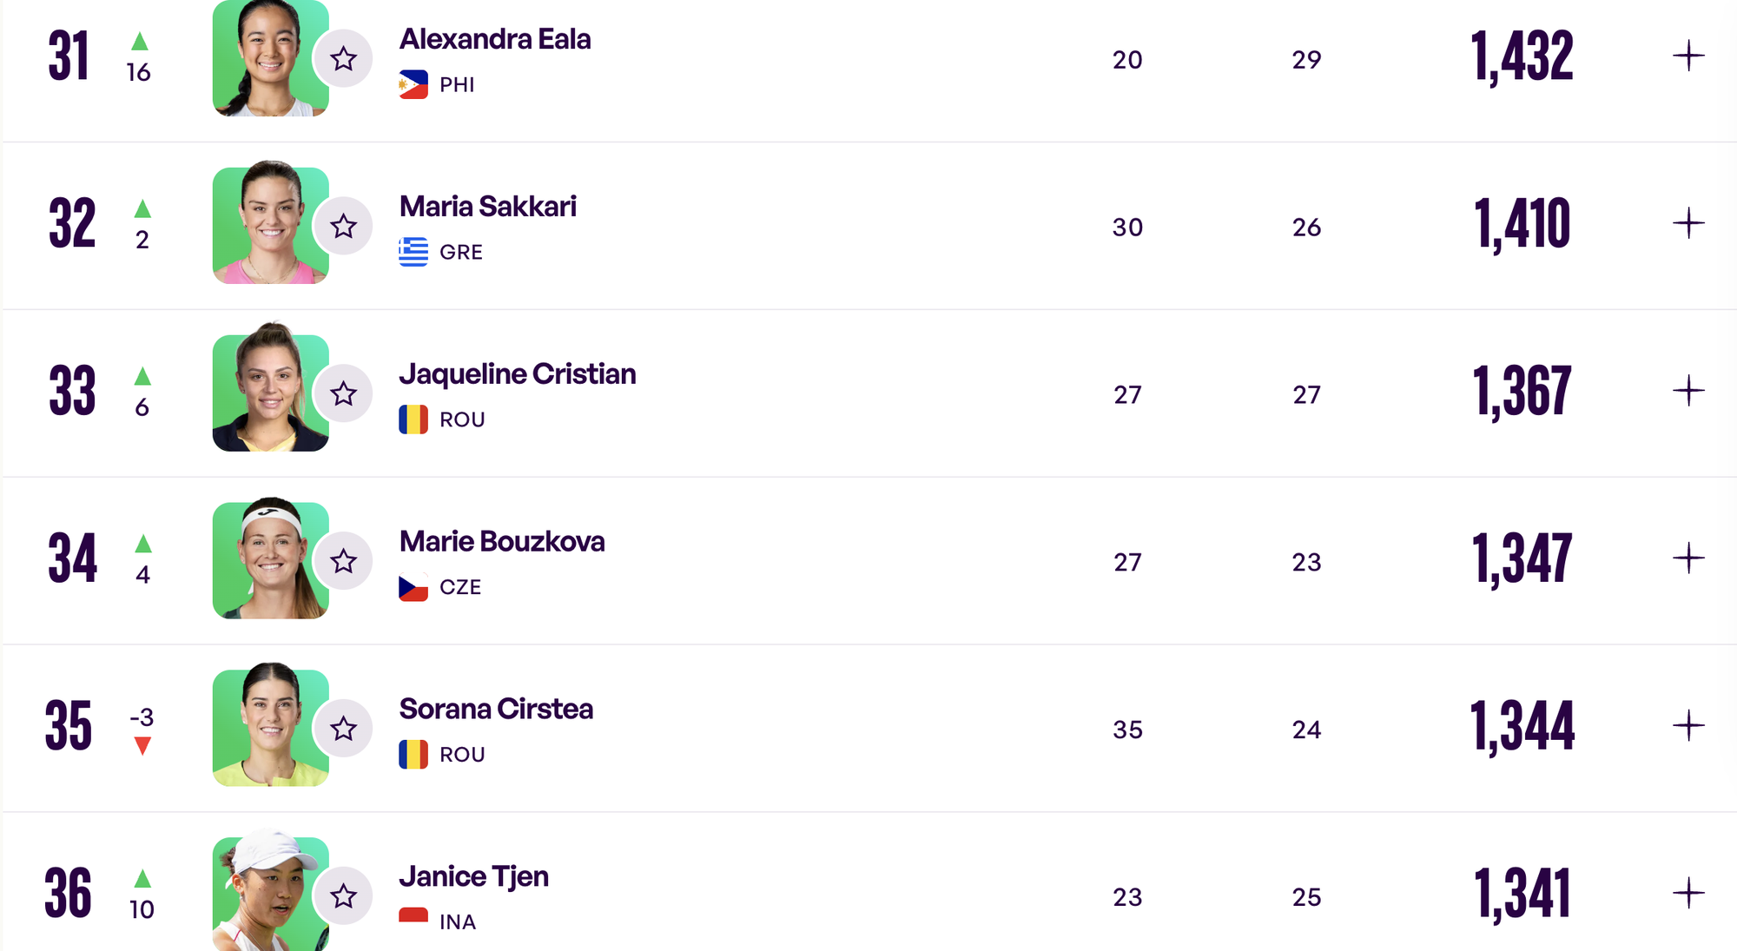Expand Marie Bouzkova's points breakdown

click(1688, 558)
